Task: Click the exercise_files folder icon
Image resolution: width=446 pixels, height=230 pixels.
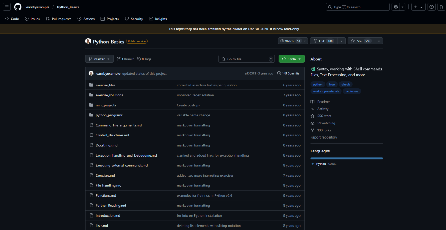Action: tap(91, 85)
